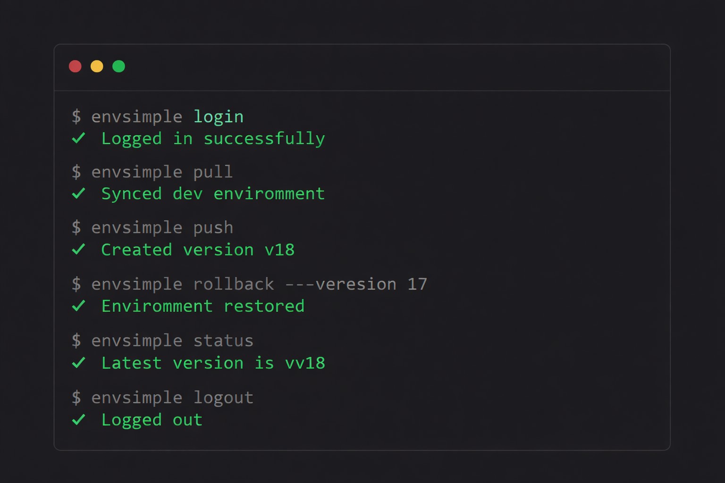Click the yellow traffic light circle
Image resolution: width=725 pixels, height=483 pixels.
(97, 66)
